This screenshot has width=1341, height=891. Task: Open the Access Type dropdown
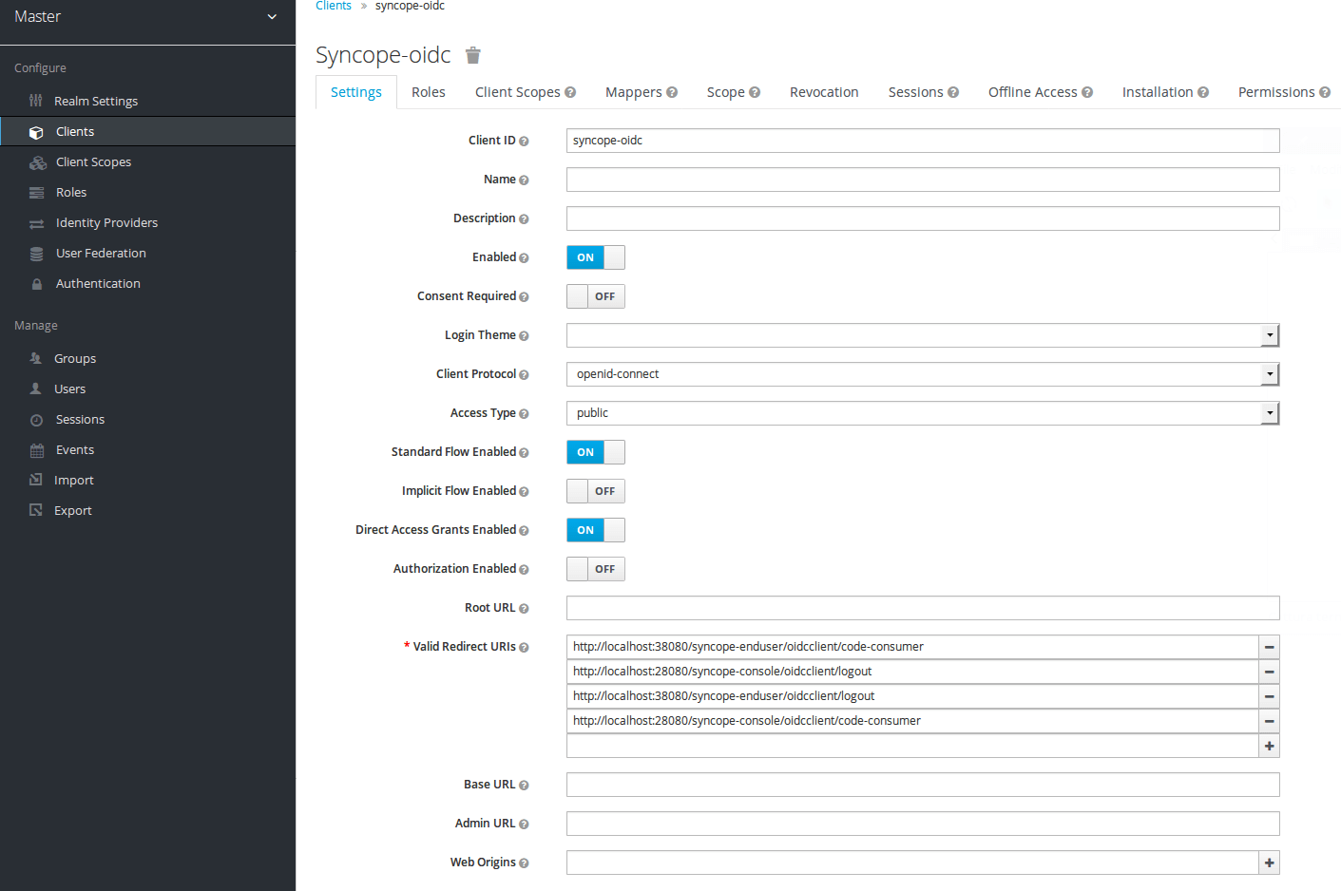point(923,413)
